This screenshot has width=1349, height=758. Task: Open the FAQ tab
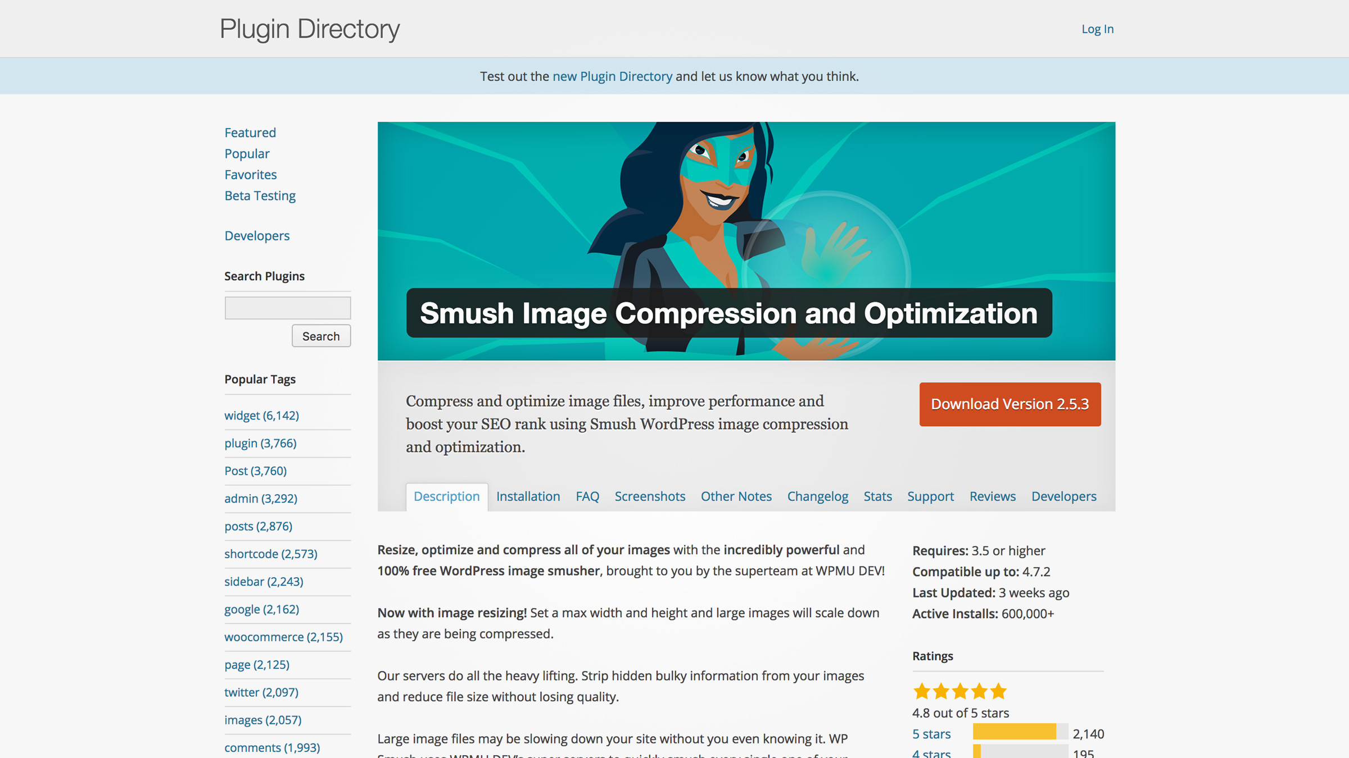coord(587,497)
